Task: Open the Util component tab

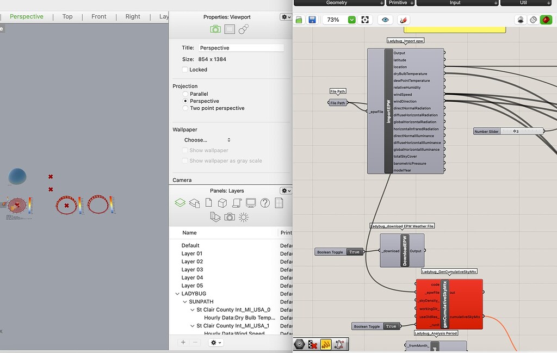Action: pyautogui.click(x=526, y=3)
